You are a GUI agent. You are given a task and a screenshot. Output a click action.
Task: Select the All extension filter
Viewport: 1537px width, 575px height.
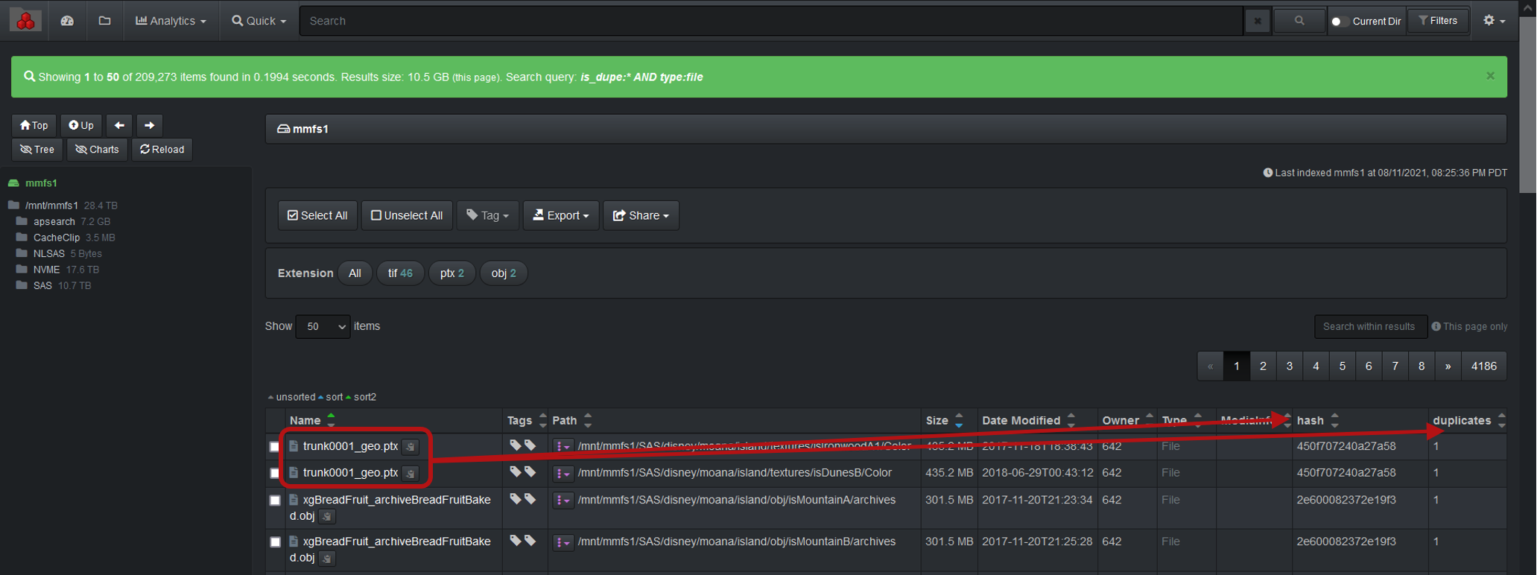point(355,273)
